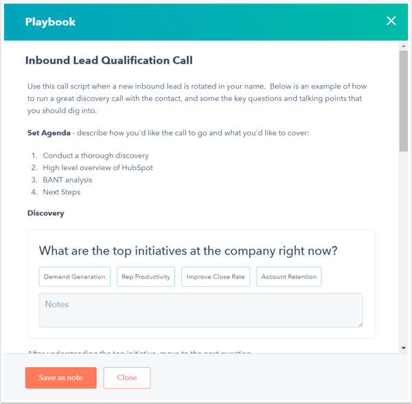The height and width of the screenshot is (404, 412).
Task: Close the Playbook panel with the X icon
Action: (391, 21)
